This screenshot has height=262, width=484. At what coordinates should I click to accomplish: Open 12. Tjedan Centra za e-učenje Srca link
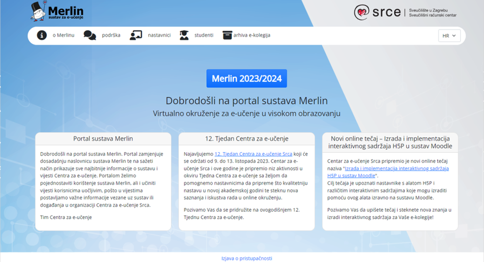(253, 154)
